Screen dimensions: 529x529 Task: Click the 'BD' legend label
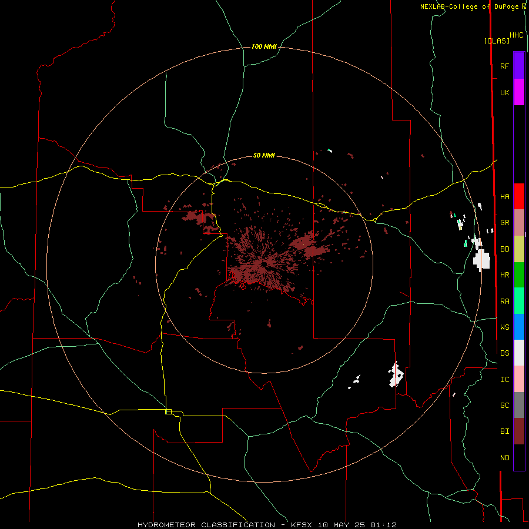point(504,249)
